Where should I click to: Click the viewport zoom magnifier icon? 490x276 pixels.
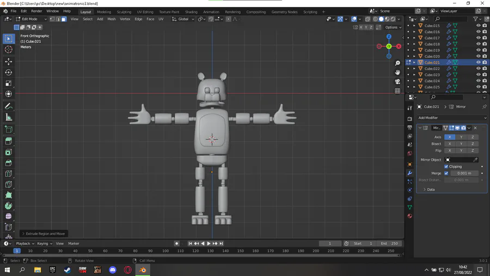coord(397,63)
